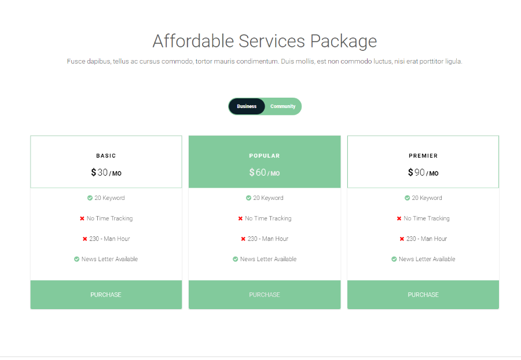Screen dimensions: 521x360
Task: Click red cross icon beside Premier 230 - Man Hour
Action: coord(402,239)
